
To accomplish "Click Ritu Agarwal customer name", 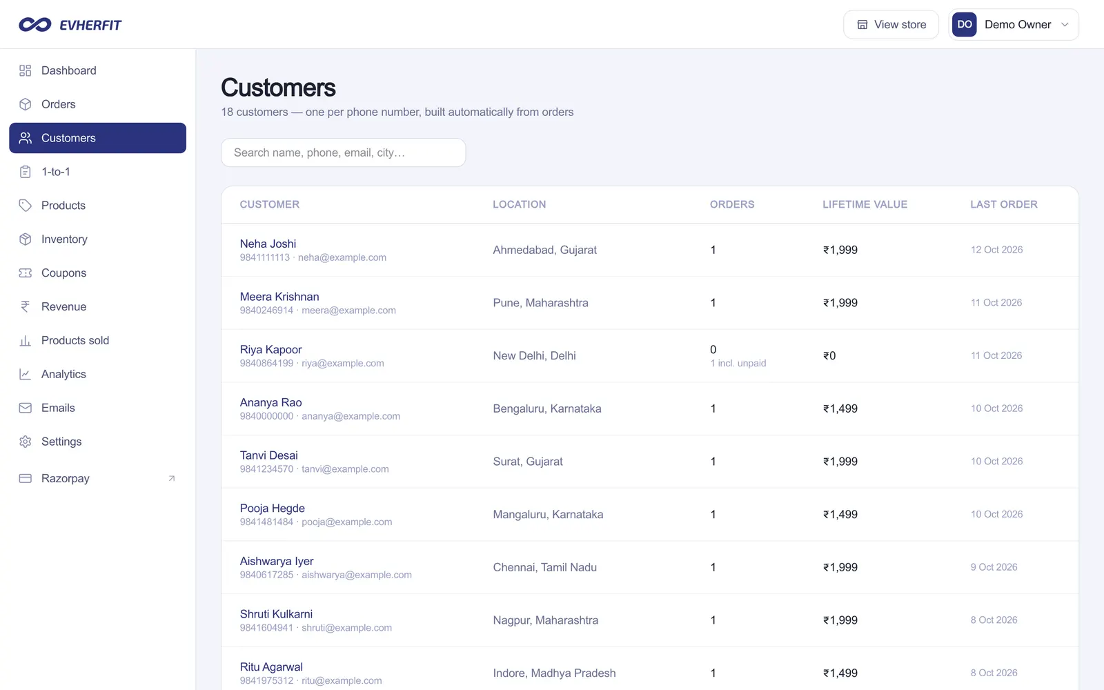I will pos(271,667).
